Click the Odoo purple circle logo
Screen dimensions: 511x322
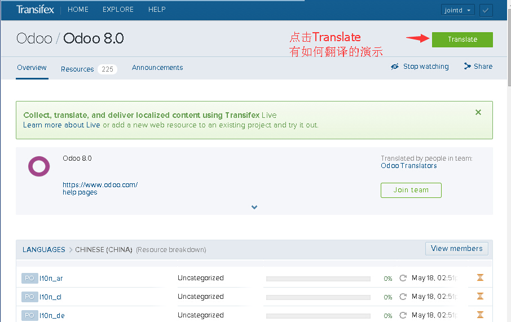click(39, 167)
